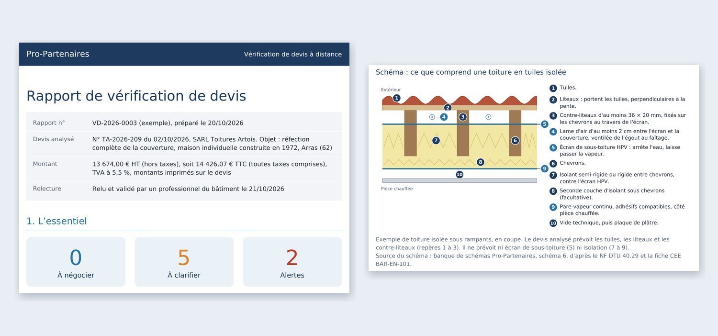Click legend bullet 5 beside "Écran de sous-toiture HPV"
This screenshot has width=718, height=336.
pyautogui.click(x=553, y=147)
